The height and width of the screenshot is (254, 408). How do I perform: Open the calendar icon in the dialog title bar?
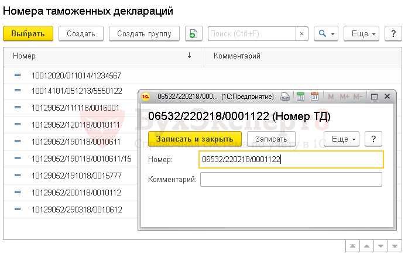point(314,97)
